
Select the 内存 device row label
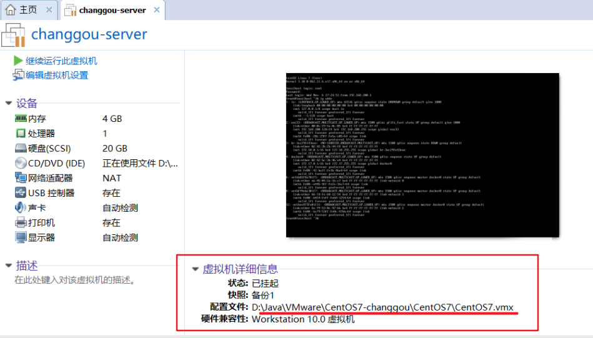click(x=37, y=119)
